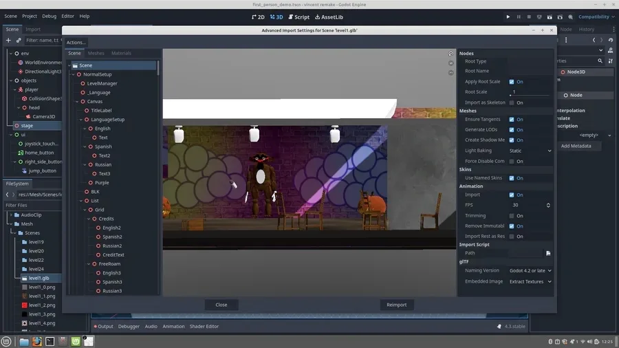Image resolution: width=619 pixels, height=348 pixels.
Task: Open the Actions... menu button
Action: pos(76,42)
